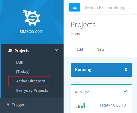Click the bar chart history icon
This screenshot has width=137, height=113.
pyautogui.click(x=81, y=105)
